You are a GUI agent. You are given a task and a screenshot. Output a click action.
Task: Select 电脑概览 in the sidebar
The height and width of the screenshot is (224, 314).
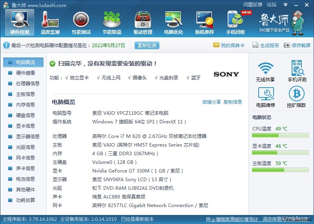[23, 62]
